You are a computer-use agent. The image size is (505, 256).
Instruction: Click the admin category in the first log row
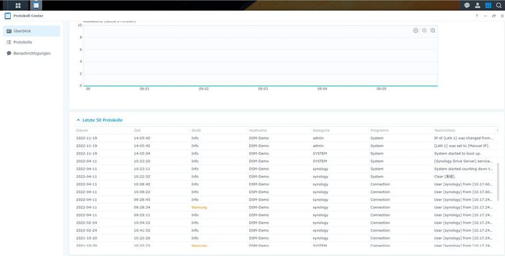[x=318, y=138]
